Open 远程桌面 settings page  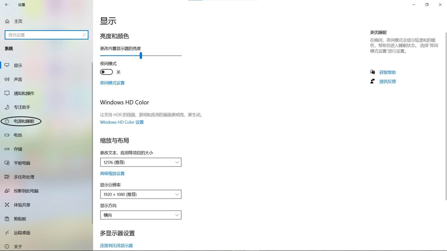pos(22,233)
